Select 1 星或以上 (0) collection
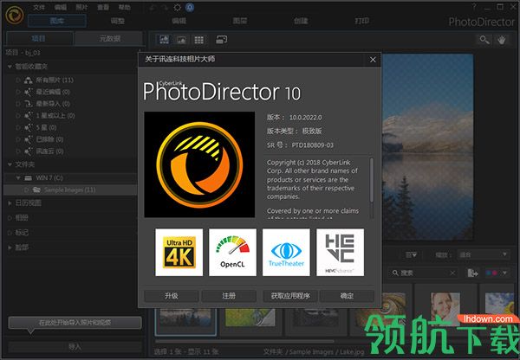520x360 pixels. tap(55, 116)
